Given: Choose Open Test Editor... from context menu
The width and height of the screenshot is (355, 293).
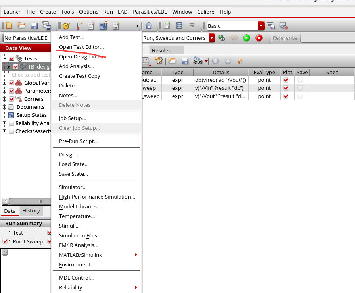Looking at the screenshot, I should coord(81,47).
